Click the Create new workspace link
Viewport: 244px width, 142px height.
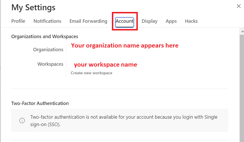click(91, 73)
